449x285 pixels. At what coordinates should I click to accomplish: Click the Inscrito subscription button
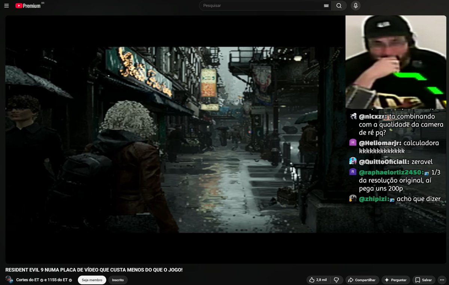point(118,280)
